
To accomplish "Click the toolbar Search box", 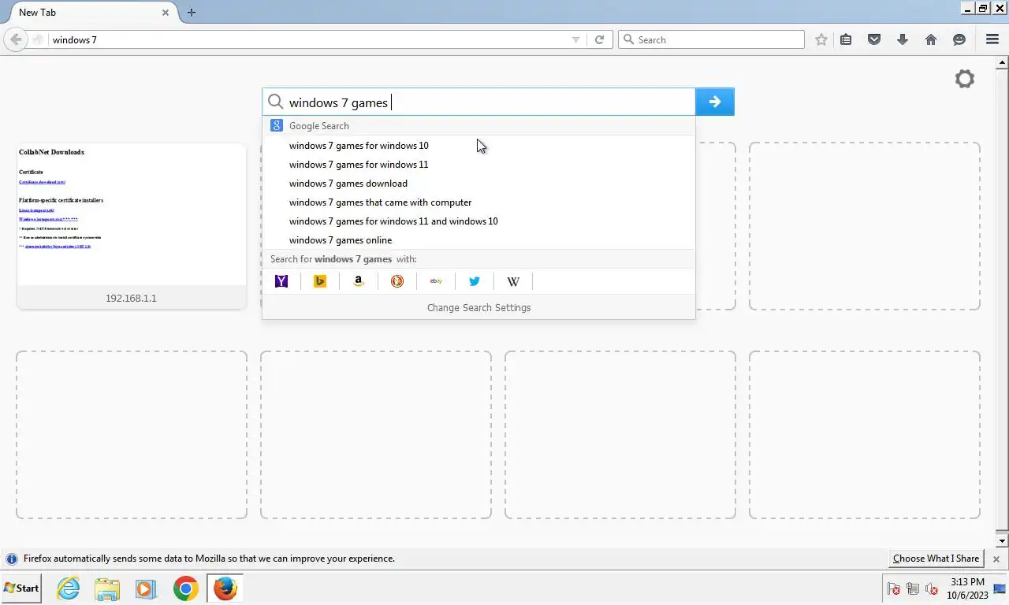I will coord(711,39).
